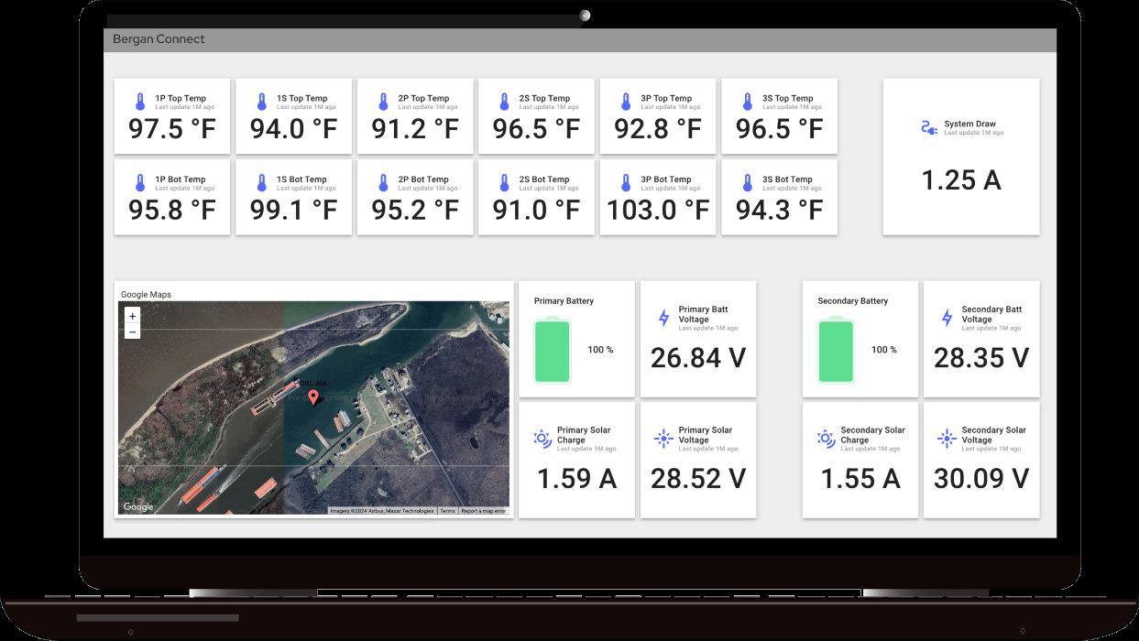This screenshot has width=1139, height=641.
Task: Click the Primary Battery green level indicator
Action: pyautogui.click(x=552, y=351)
